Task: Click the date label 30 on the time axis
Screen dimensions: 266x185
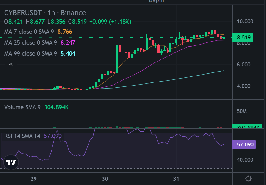Action: pyautogui.click(x=105, y=179)
